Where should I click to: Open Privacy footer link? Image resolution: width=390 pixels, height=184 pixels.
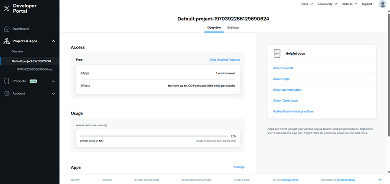(x=75, y=180)
